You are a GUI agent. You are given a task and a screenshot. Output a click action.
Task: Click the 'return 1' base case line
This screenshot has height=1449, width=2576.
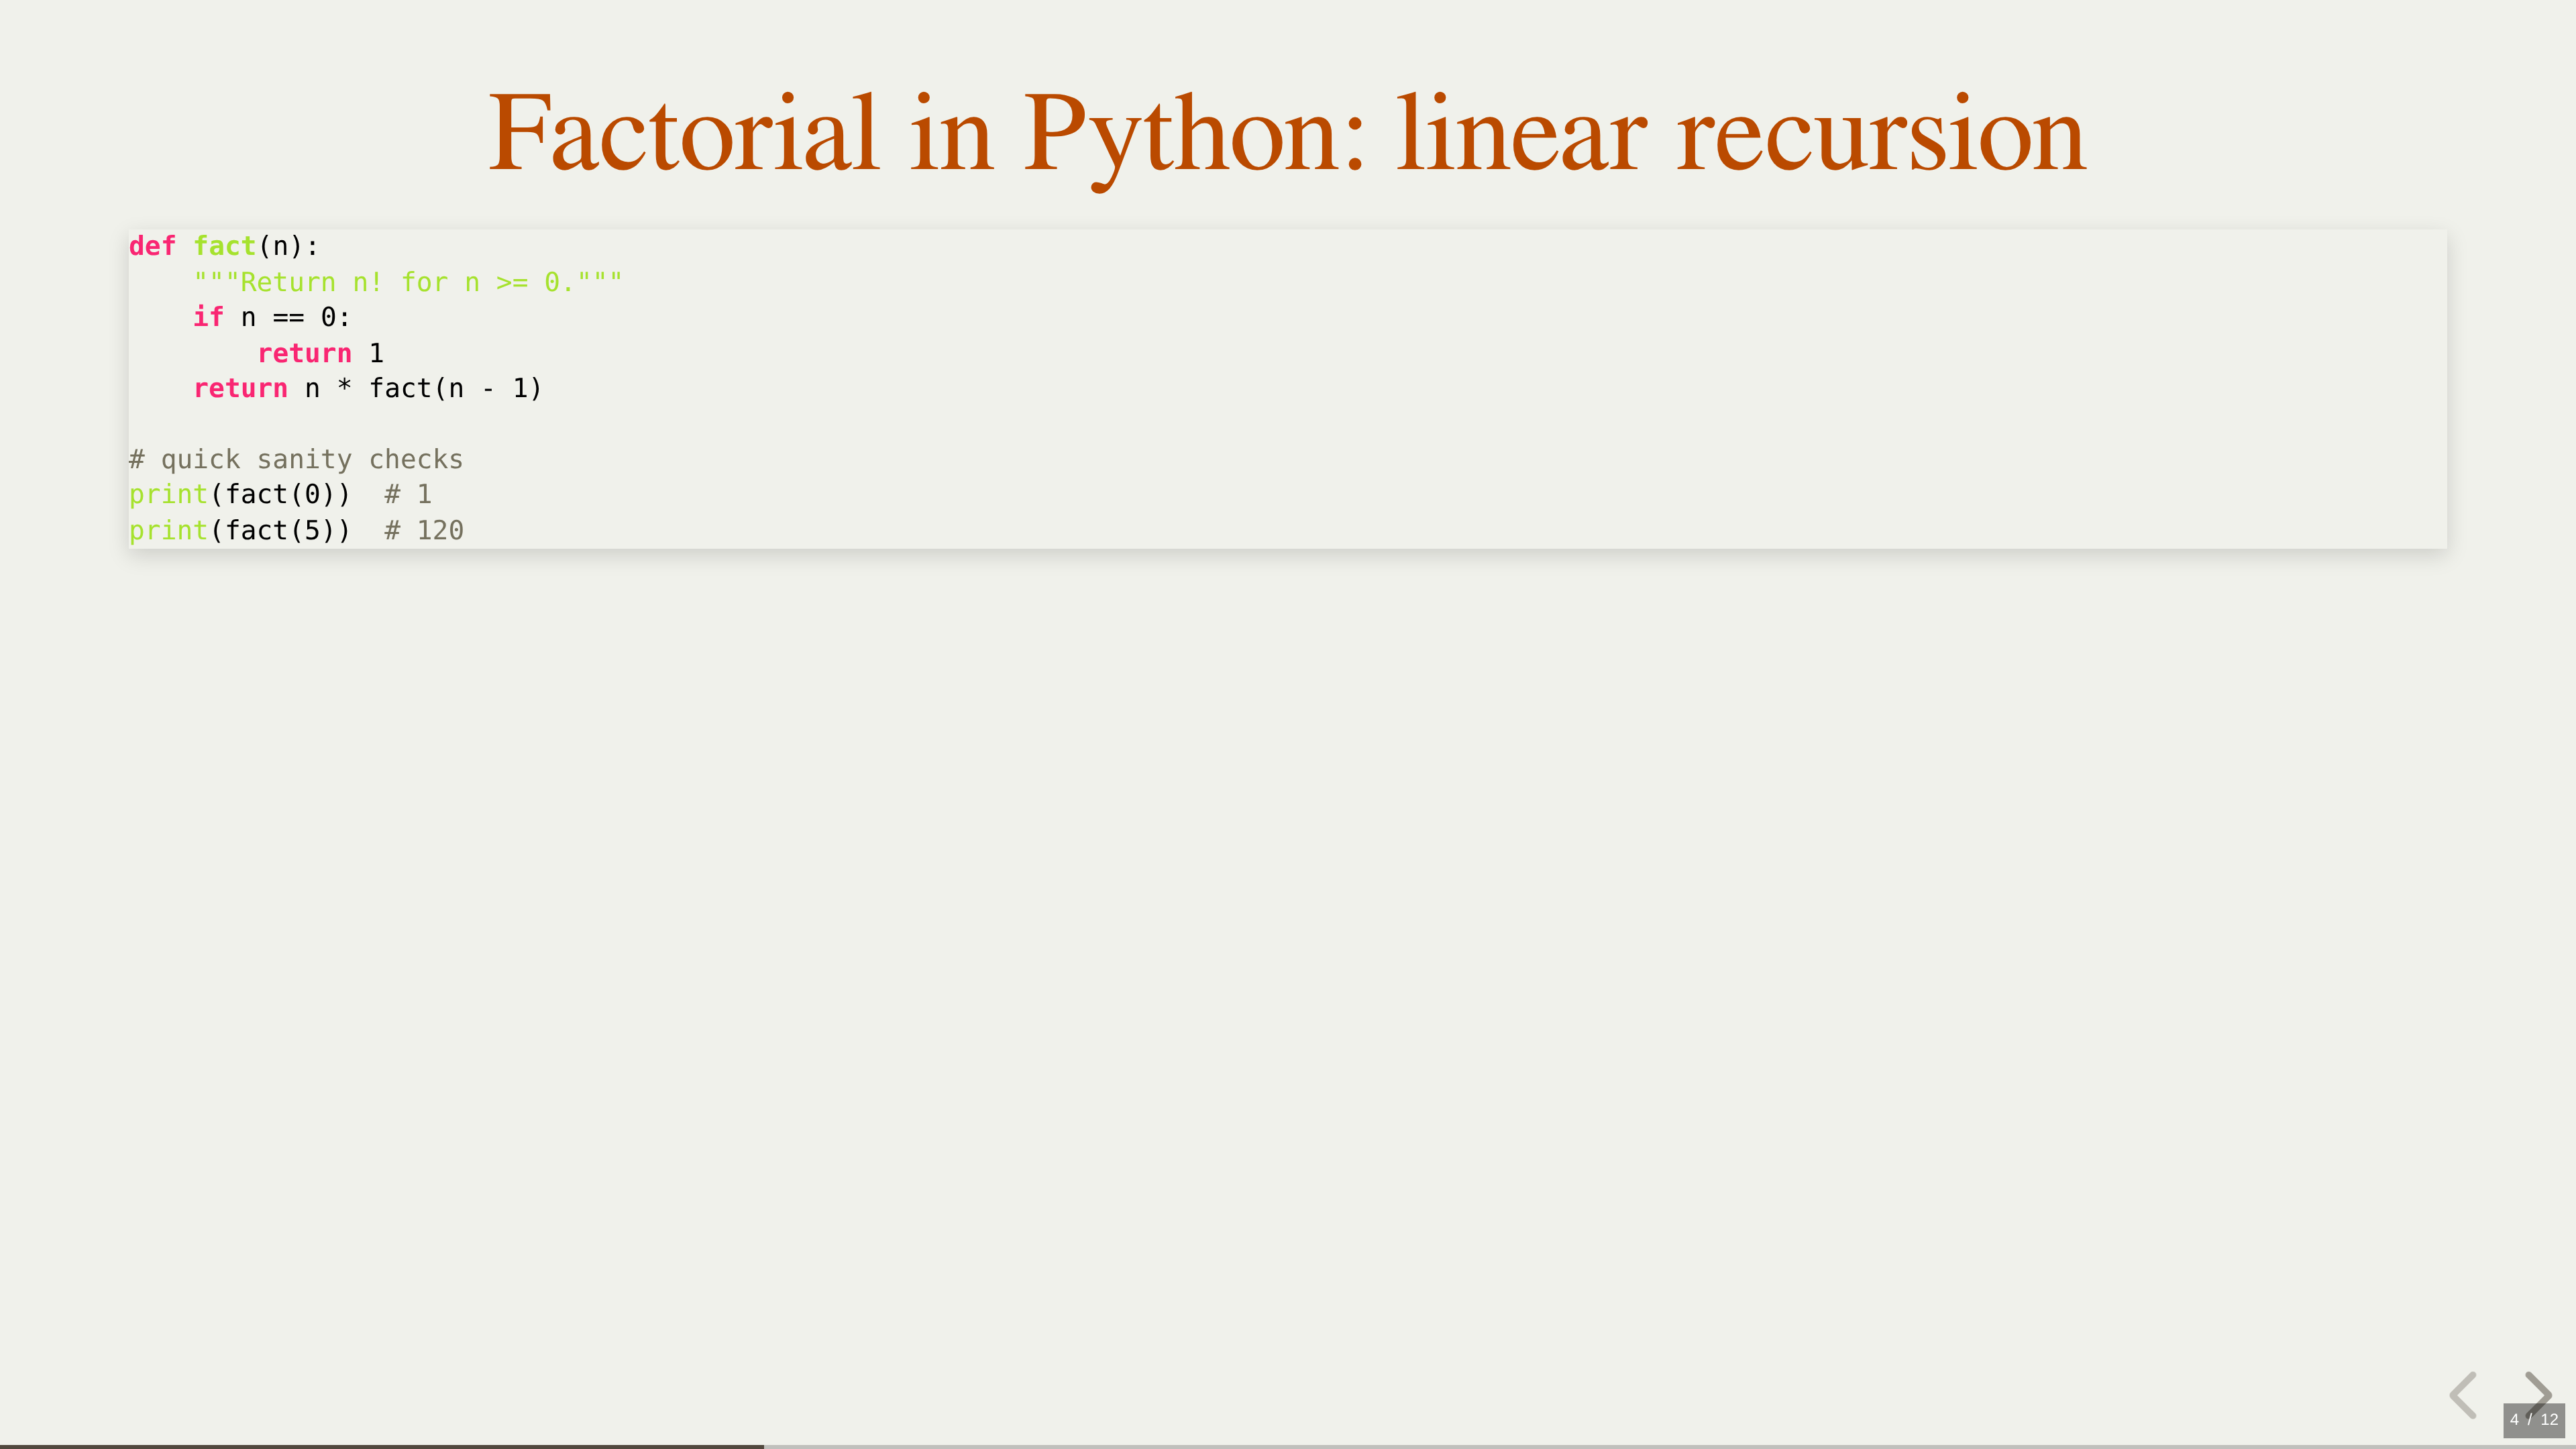tap(320, 353)
